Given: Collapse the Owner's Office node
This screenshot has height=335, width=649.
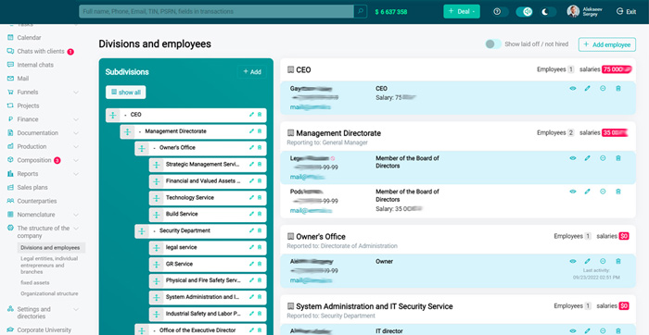Looking at the screenshot, I should pos(155,148).
